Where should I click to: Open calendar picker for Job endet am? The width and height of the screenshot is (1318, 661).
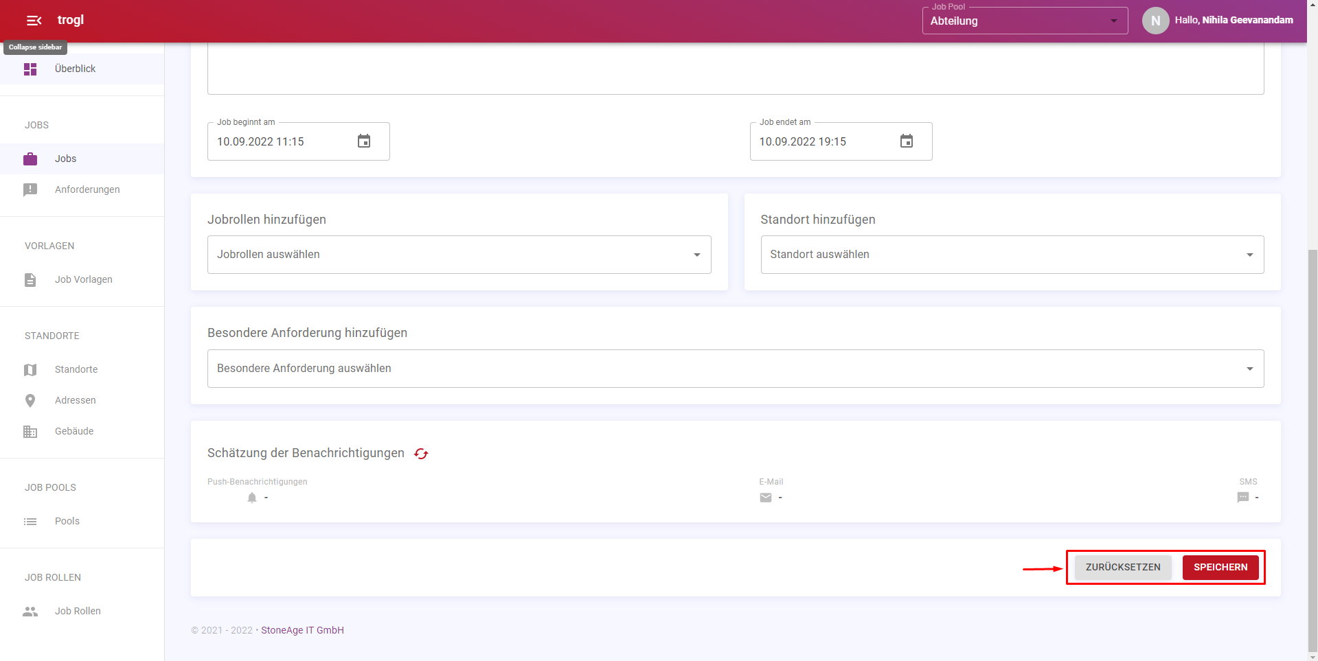pos(906,141)
